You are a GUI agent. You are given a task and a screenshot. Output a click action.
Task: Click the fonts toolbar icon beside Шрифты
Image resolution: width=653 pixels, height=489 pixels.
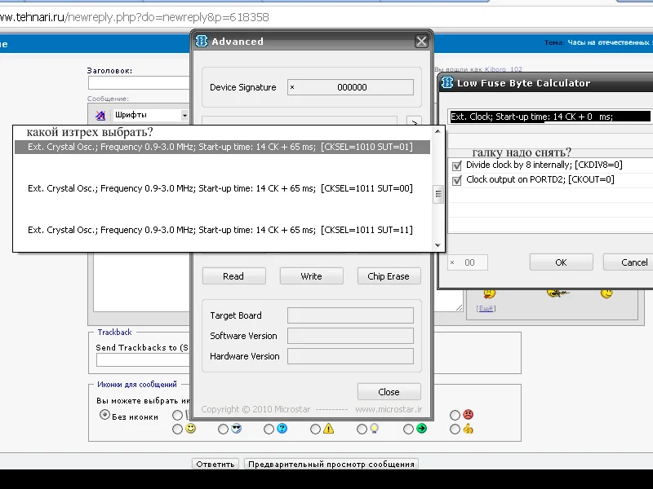point(100,116)
